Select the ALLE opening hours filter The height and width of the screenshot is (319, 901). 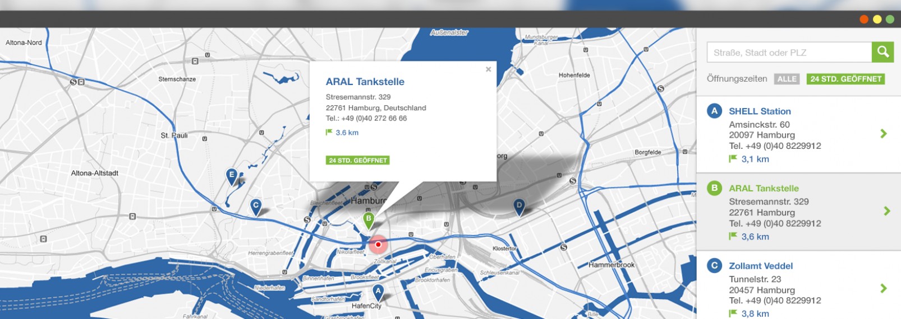pos(787,79)
